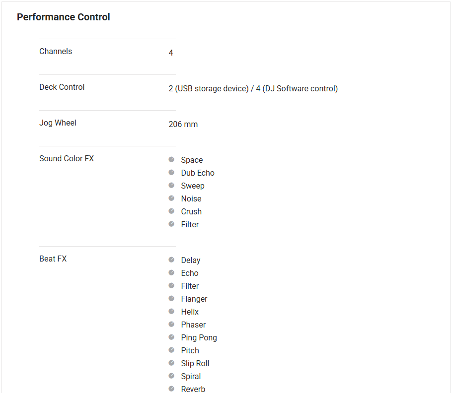Viewport: 453px width, 393px height.
Task: Click the bullet icon next to Slip Roll
Action: (x=171, y=363)
